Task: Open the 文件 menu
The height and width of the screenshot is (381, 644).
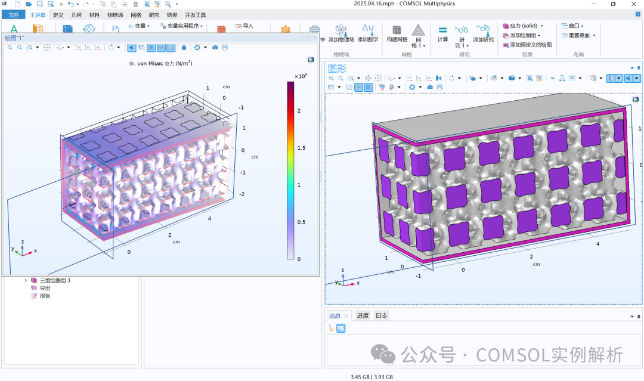Action: click(x=14, y=15)
